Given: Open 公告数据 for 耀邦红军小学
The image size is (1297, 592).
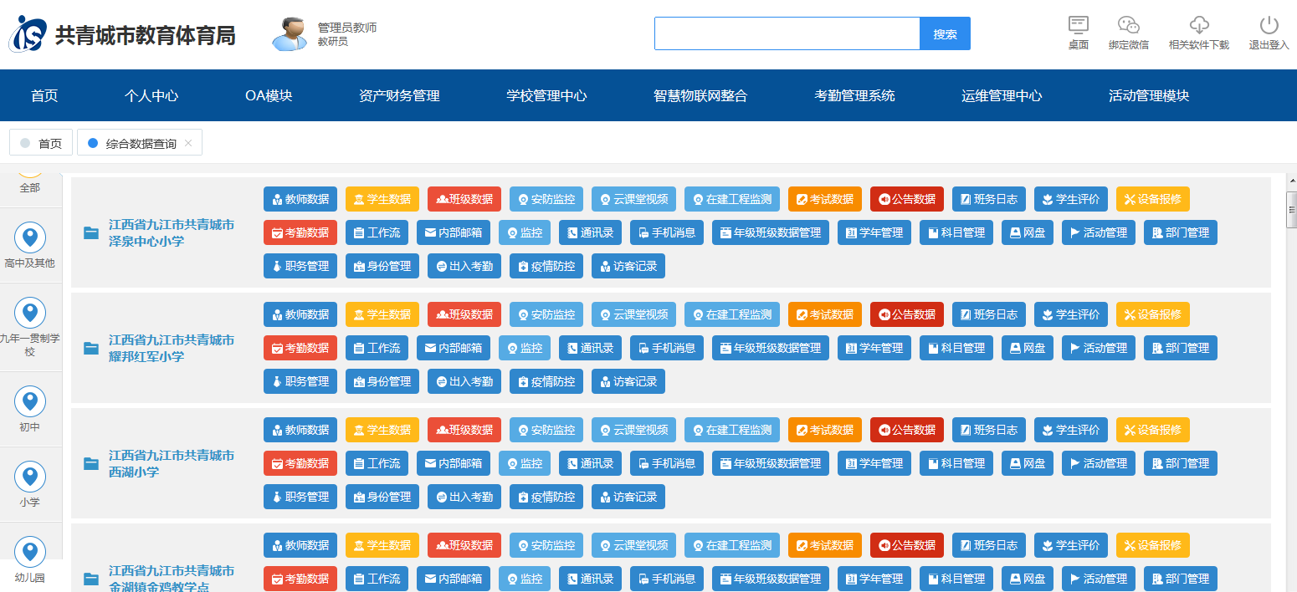Looking at the screenshot, I should [x=907, y=314].
